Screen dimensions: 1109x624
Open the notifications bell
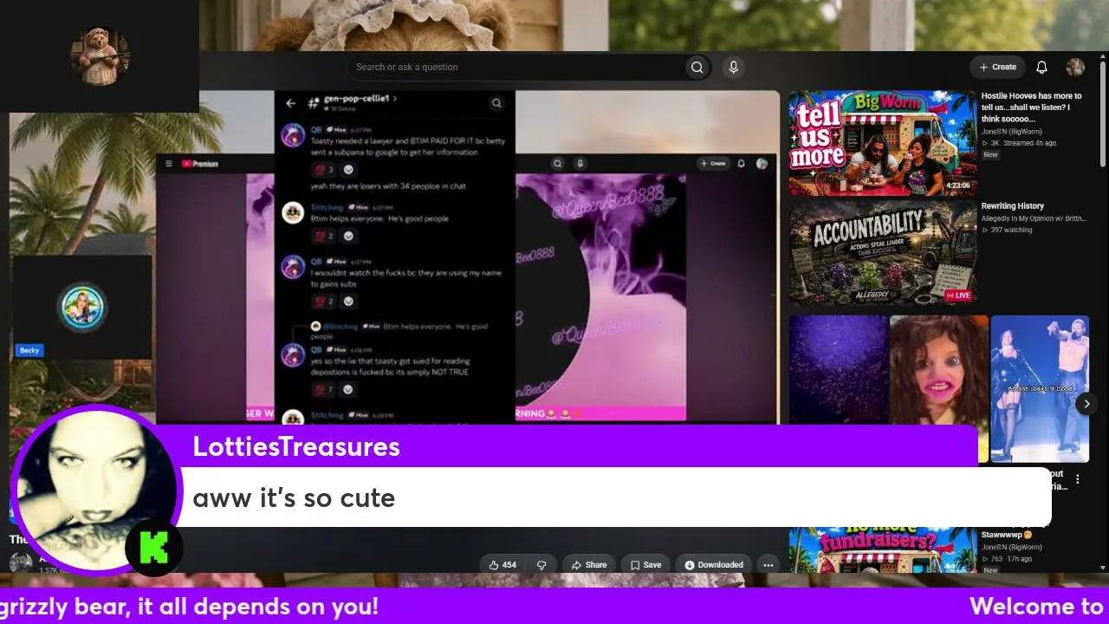point(1042,67)
